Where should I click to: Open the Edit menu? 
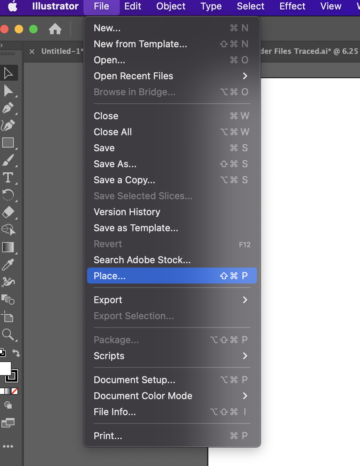(x=132, y=7)
